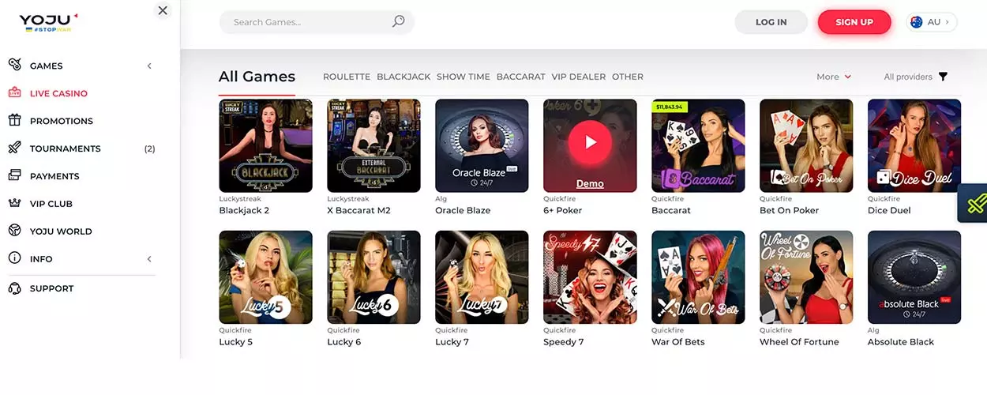Screen dimensions: 987x395
Task: Click the Games controller icon in sidebar
Action: (14, 65)
